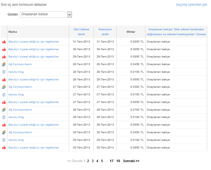The width and height of the screenshot is (211, 170).
Task: Click thumbs-up icon in 26-Tem-2013 0.0050 TL row
Action: [x=4, y=125]
